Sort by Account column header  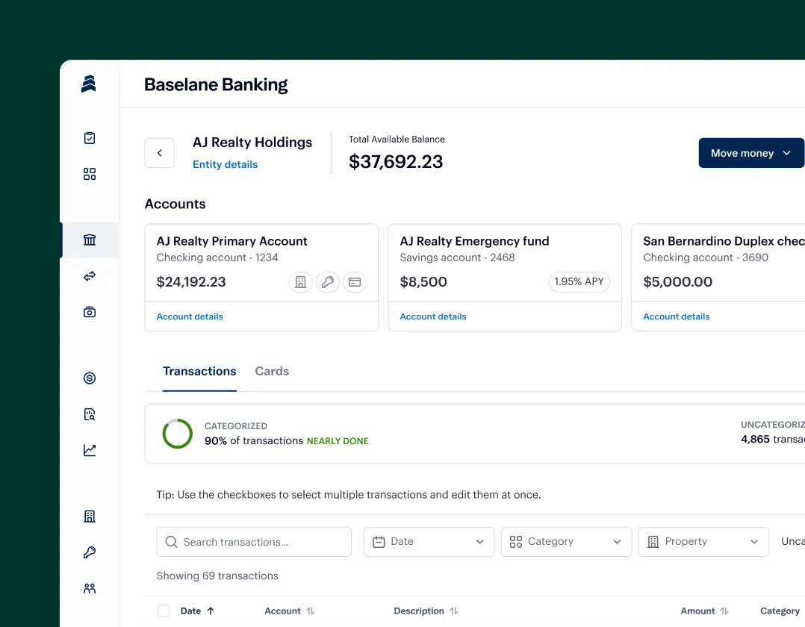290,611
